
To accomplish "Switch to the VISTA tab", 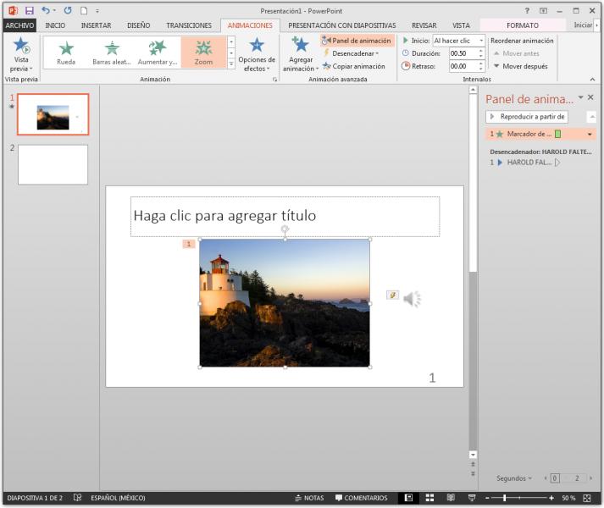I will tap(461, 25).
